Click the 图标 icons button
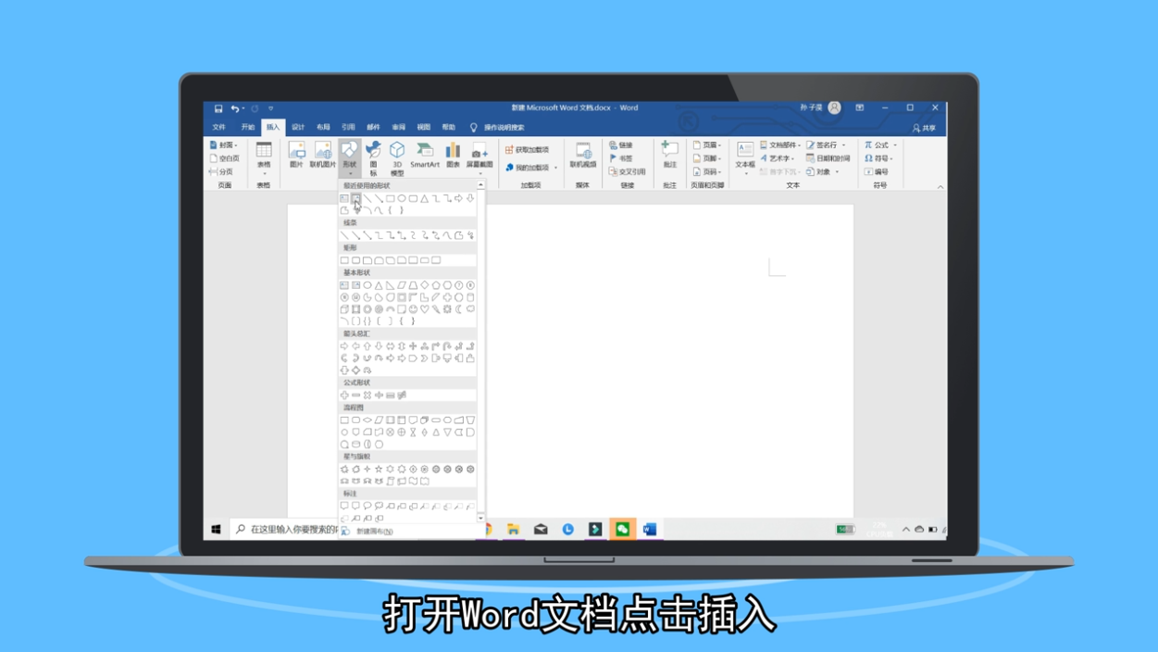Screen dimensions: 1158x652 [x=373, y=158]
